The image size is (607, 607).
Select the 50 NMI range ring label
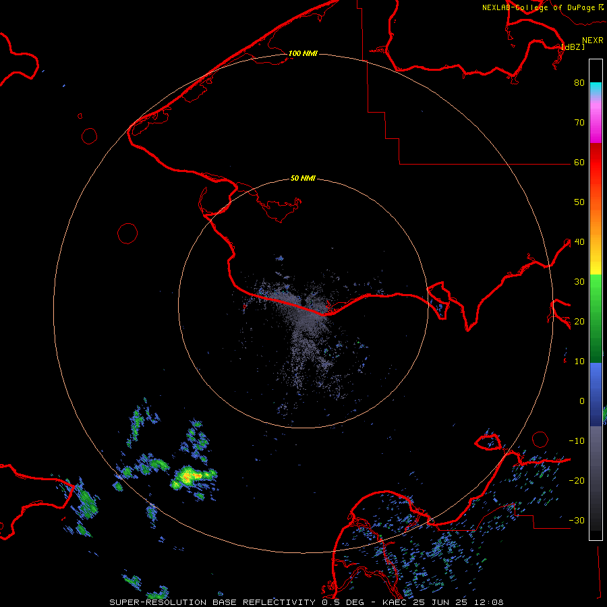tap(303, 179)
